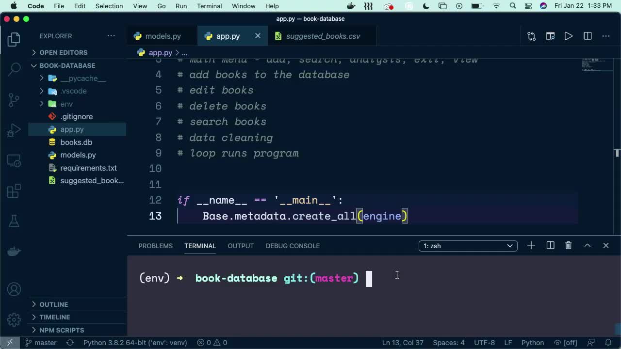Image resolution: width=621 pixels, height=349 pixels.
Task: Select the Python 3.8.2 interpreter in the status bar
Action: point(135,343)
